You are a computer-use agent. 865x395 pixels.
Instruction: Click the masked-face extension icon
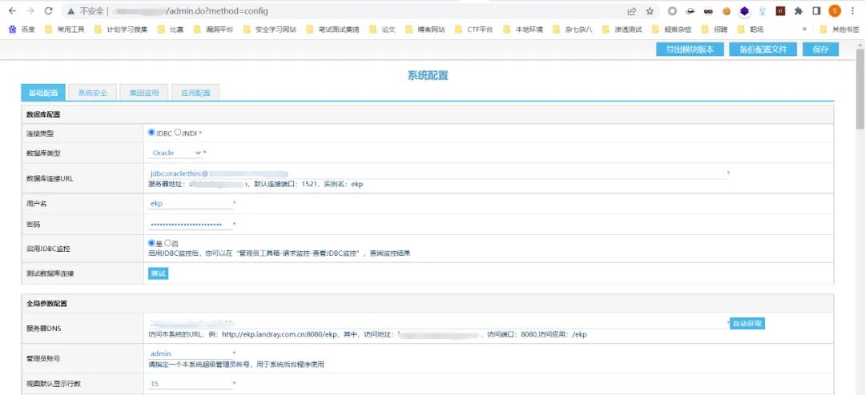tap(708, 11)
